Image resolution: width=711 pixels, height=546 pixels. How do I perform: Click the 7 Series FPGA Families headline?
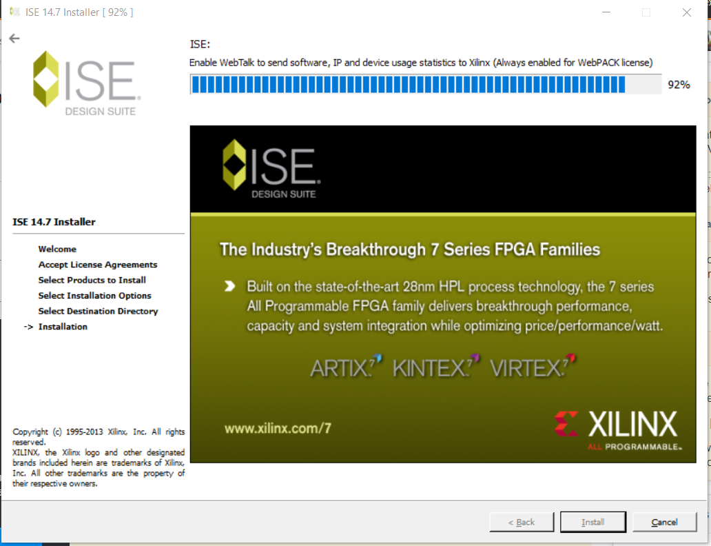pos(410,249)
